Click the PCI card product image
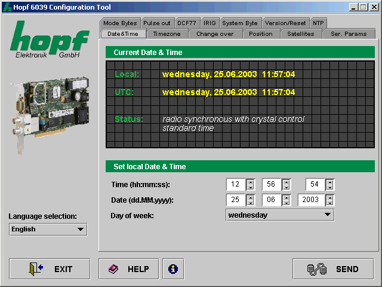 click(50, 115)
